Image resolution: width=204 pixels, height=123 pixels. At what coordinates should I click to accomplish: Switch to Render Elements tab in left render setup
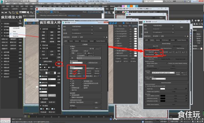point(101,41)
